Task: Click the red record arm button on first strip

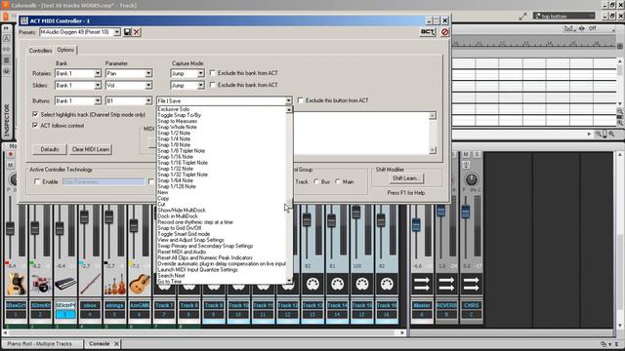Action: tap(11, 154)
